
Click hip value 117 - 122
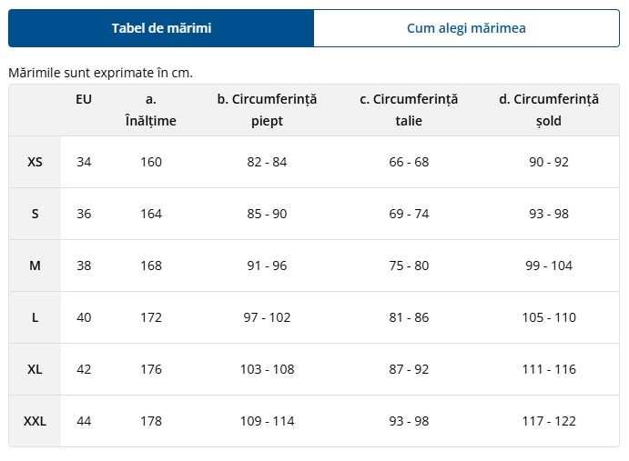549,421
